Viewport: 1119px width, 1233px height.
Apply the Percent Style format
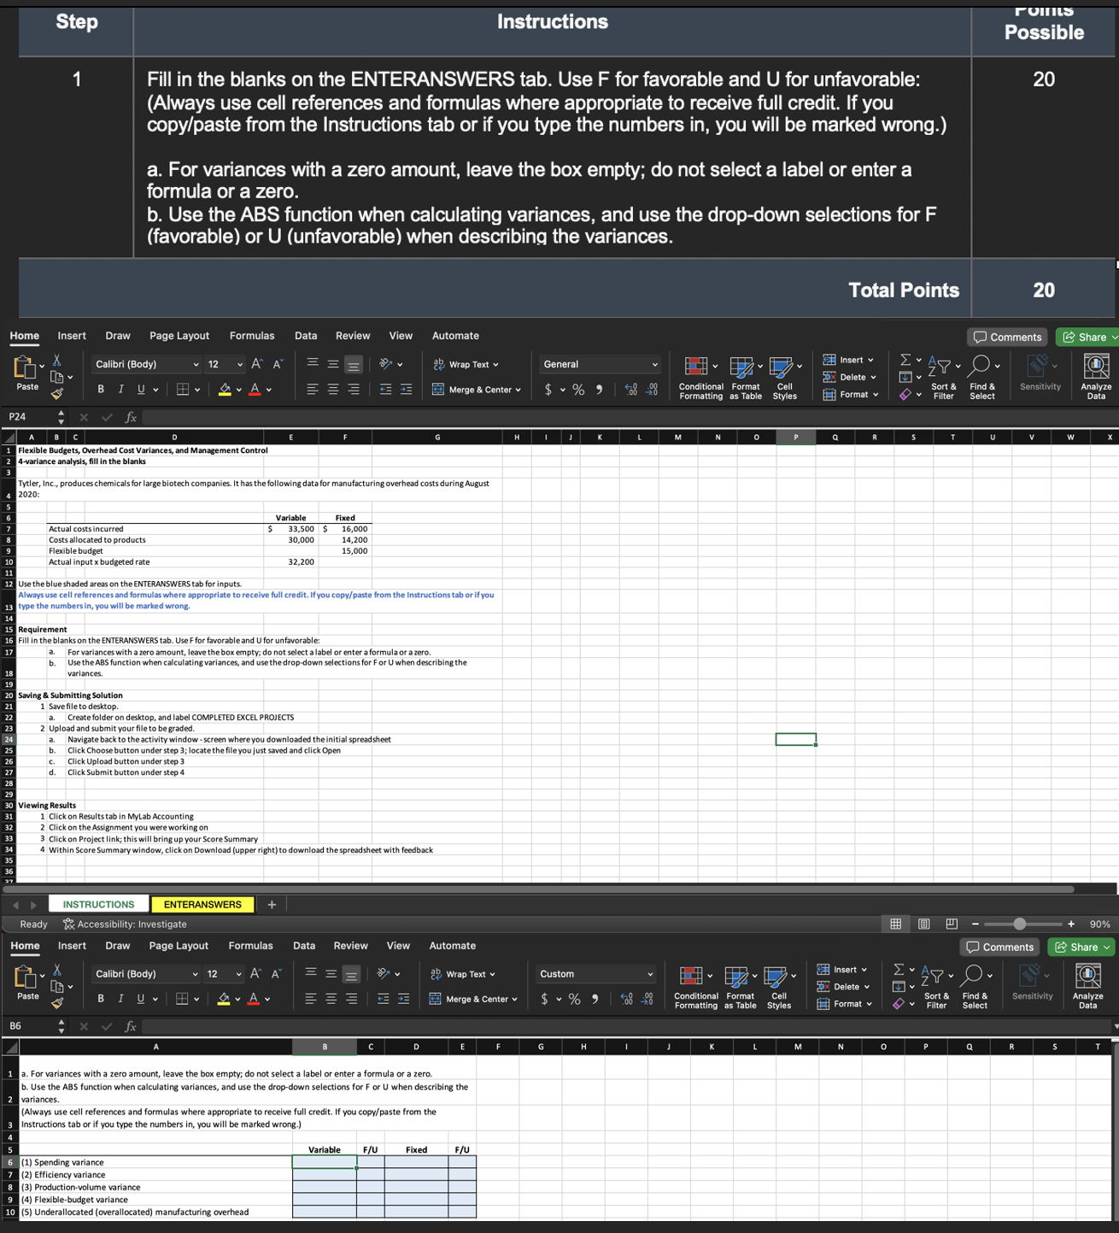pyautogui.click(x=578, y=388)
